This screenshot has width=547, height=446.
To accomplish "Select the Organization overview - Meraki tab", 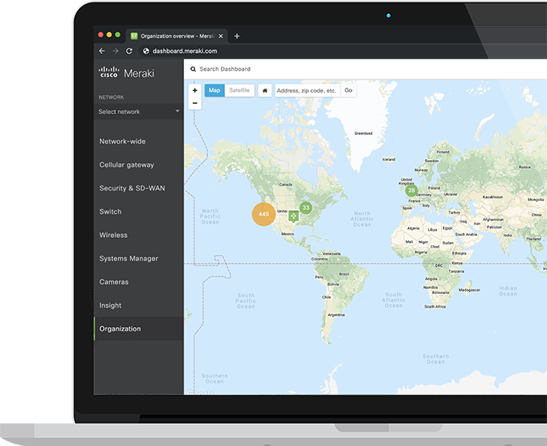I will [177, 36].
